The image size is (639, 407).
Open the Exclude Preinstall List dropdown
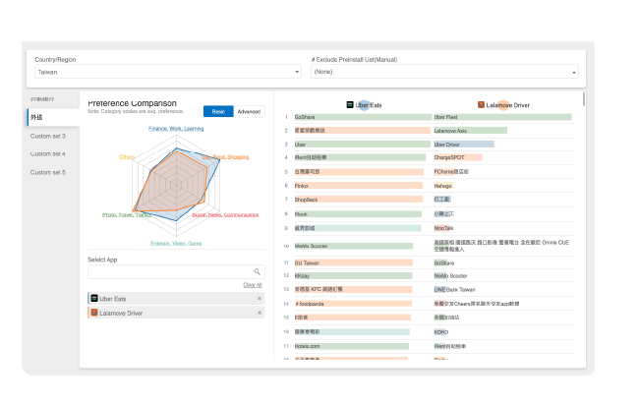click(444, 72)
